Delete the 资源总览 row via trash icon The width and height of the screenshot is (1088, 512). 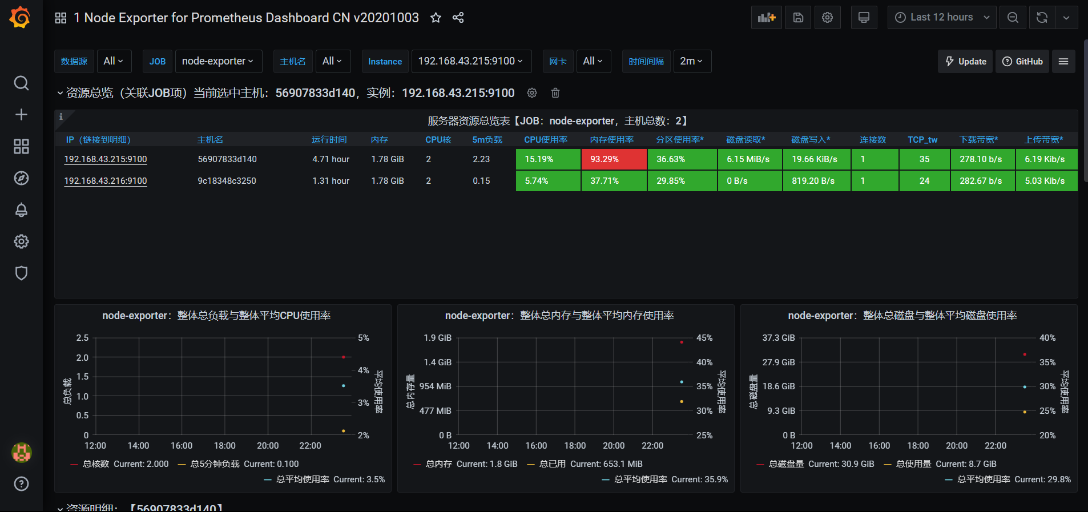click(x=555, y=93)
